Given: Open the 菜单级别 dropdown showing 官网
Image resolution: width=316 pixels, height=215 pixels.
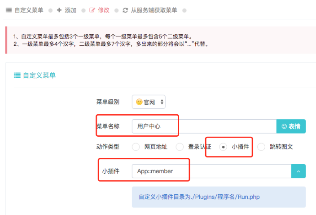Looking at the screenshot, I should pyautogui.click(x=149, y=102).
